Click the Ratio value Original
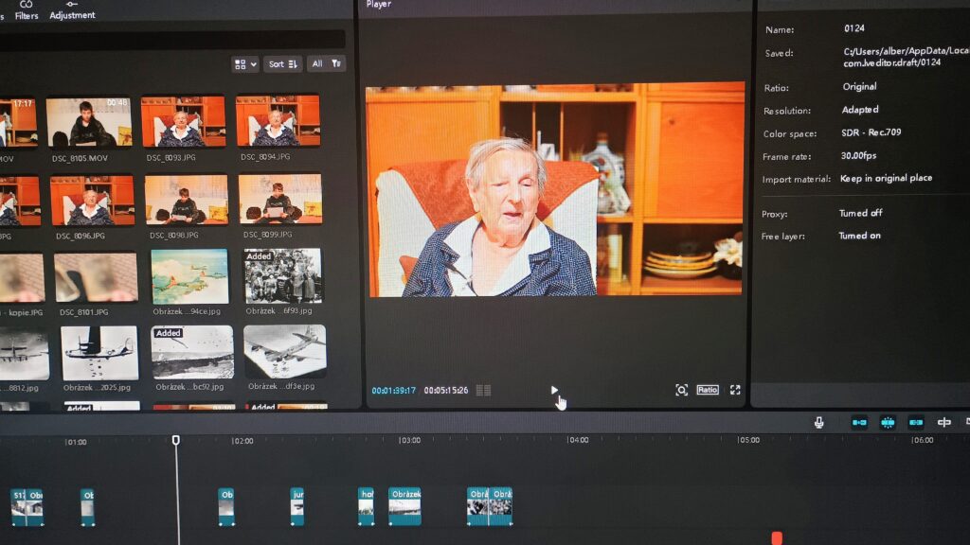Screen dimensions: 970x545 [859, 86]
